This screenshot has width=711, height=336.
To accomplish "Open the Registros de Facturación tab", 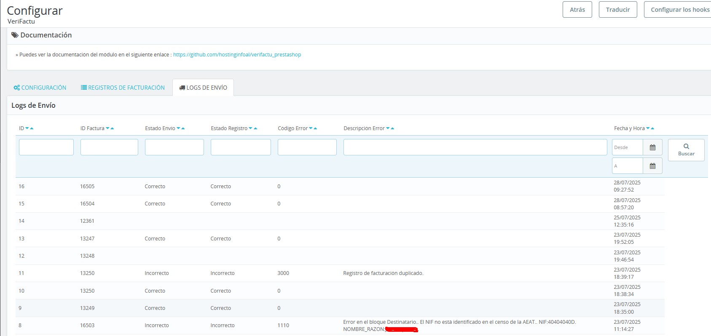I will tap(123, 88).
